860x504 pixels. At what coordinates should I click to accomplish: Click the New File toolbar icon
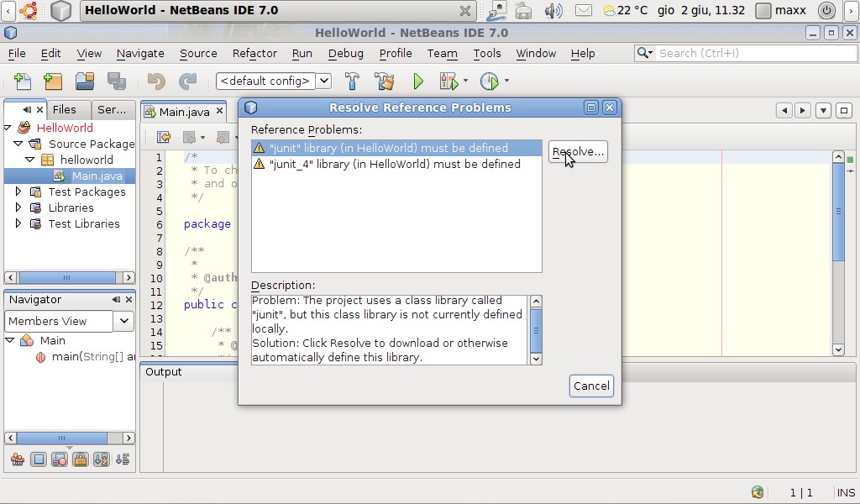[23, 81]
